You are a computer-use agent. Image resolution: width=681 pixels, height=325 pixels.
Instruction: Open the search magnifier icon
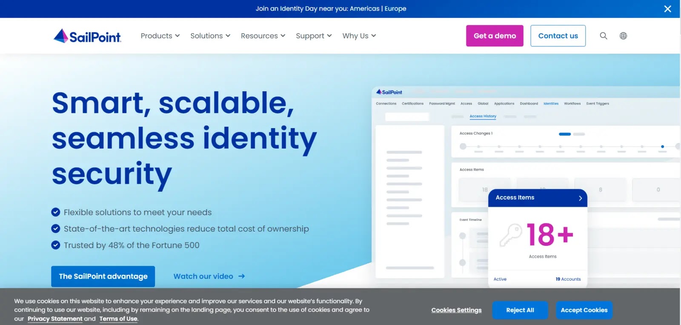click(604, 36)
